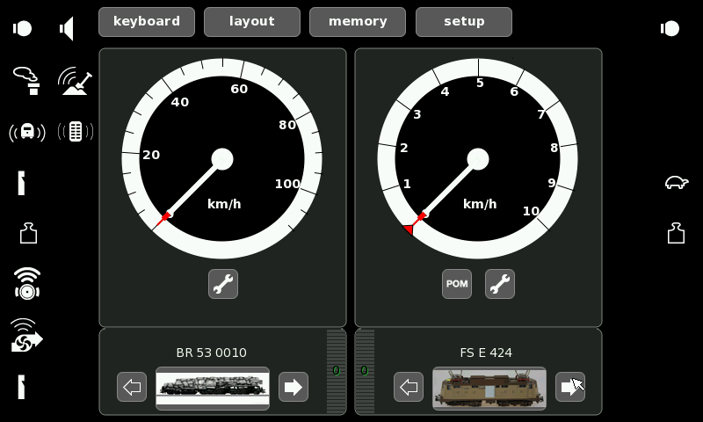This screenshot has width=703, height=422.
Task: Trigger the coal shoveling sound function
Action: tap(75, 81)
